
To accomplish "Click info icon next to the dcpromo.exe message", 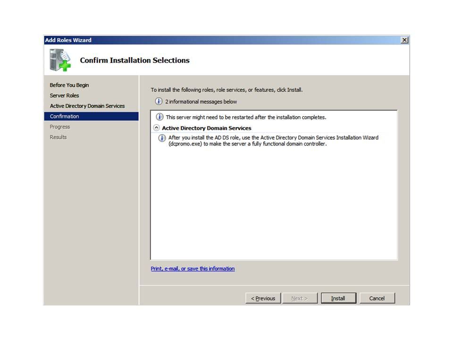I will [162, 138].
